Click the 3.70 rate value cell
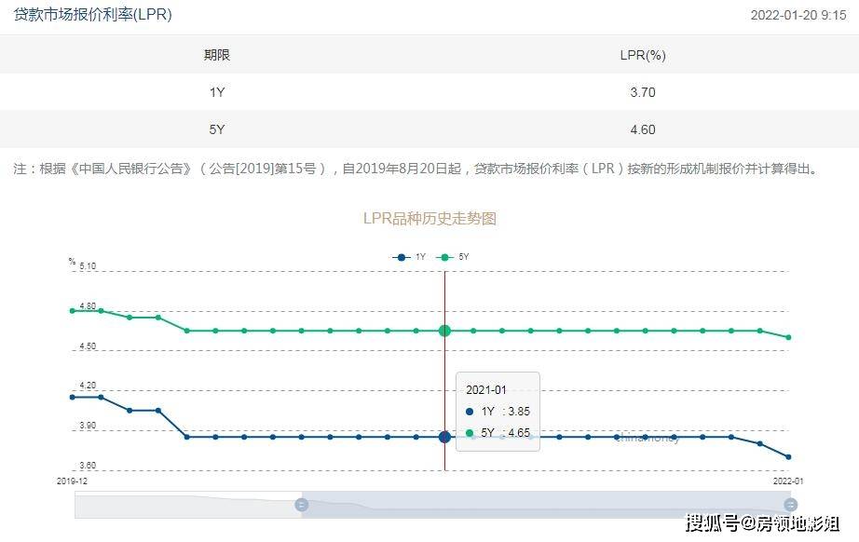 [643, 92]
